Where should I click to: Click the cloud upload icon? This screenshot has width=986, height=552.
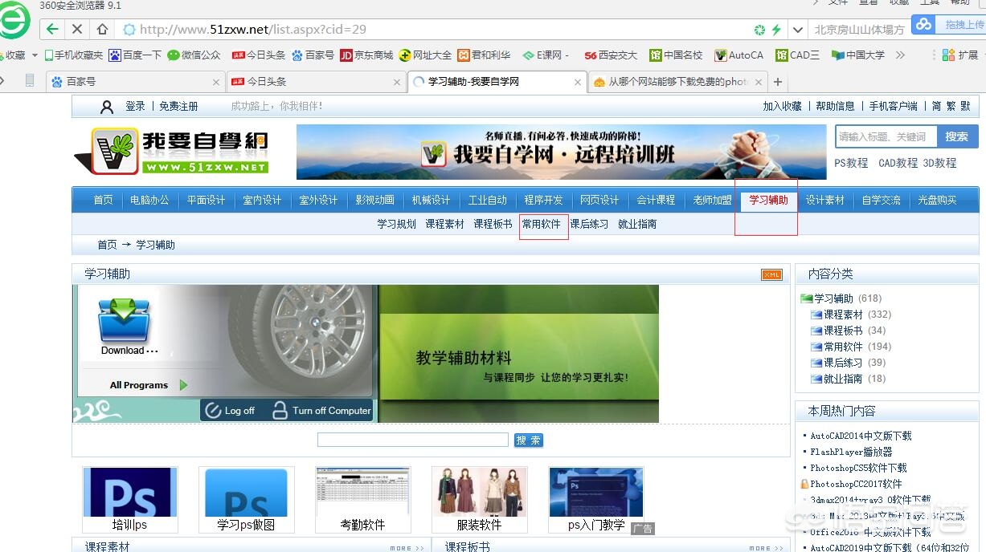click(x=924, y=24)
